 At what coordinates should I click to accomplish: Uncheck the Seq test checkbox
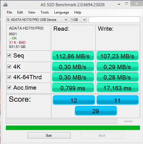tap(9, 56)
